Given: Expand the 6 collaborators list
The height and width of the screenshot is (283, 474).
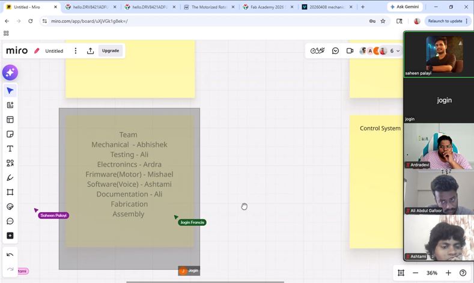Looking at the screenshot, I should click(395, 51).
